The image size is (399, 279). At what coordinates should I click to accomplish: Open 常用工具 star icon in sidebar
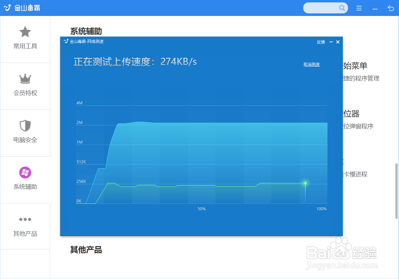coord(25,32)
